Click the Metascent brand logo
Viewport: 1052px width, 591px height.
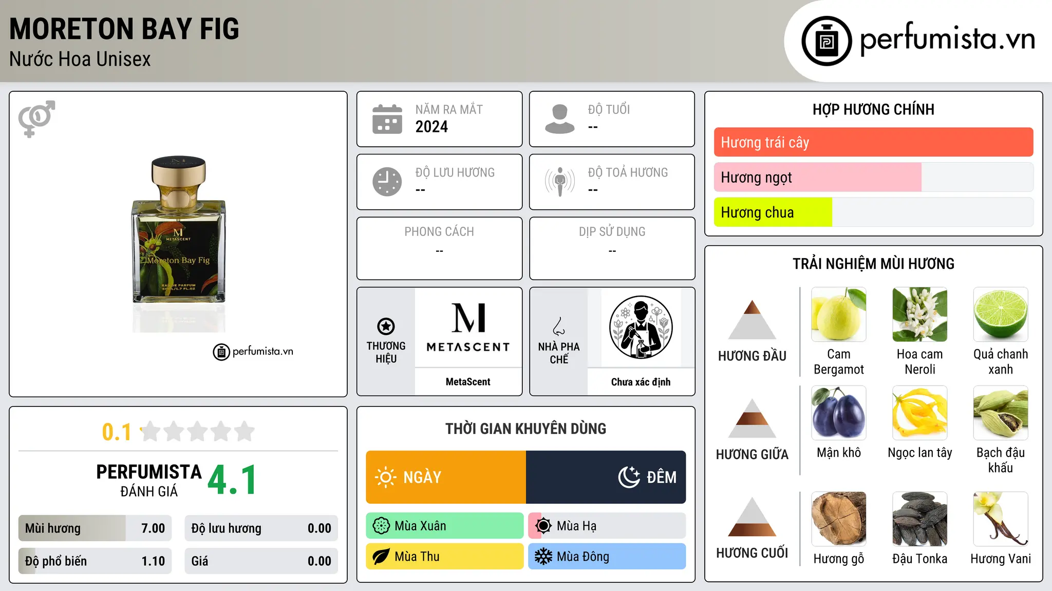[x=468, y=327]
